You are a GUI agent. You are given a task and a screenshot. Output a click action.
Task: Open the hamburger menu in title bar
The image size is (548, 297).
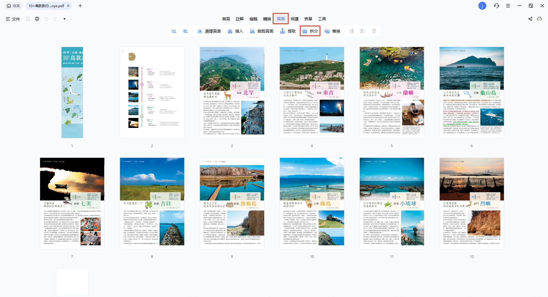coord(508,6)
